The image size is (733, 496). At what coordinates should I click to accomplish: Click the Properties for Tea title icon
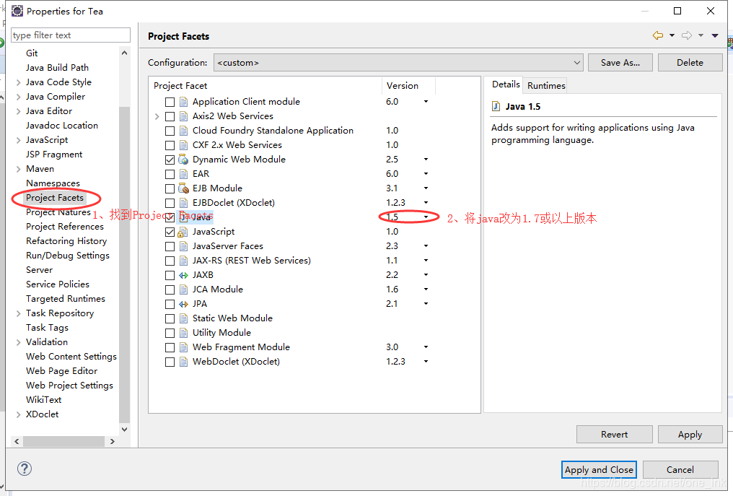[17, 11]
